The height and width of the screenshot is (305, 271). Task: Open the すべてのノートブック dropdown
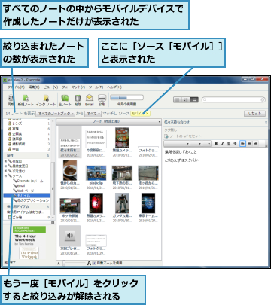55,114
